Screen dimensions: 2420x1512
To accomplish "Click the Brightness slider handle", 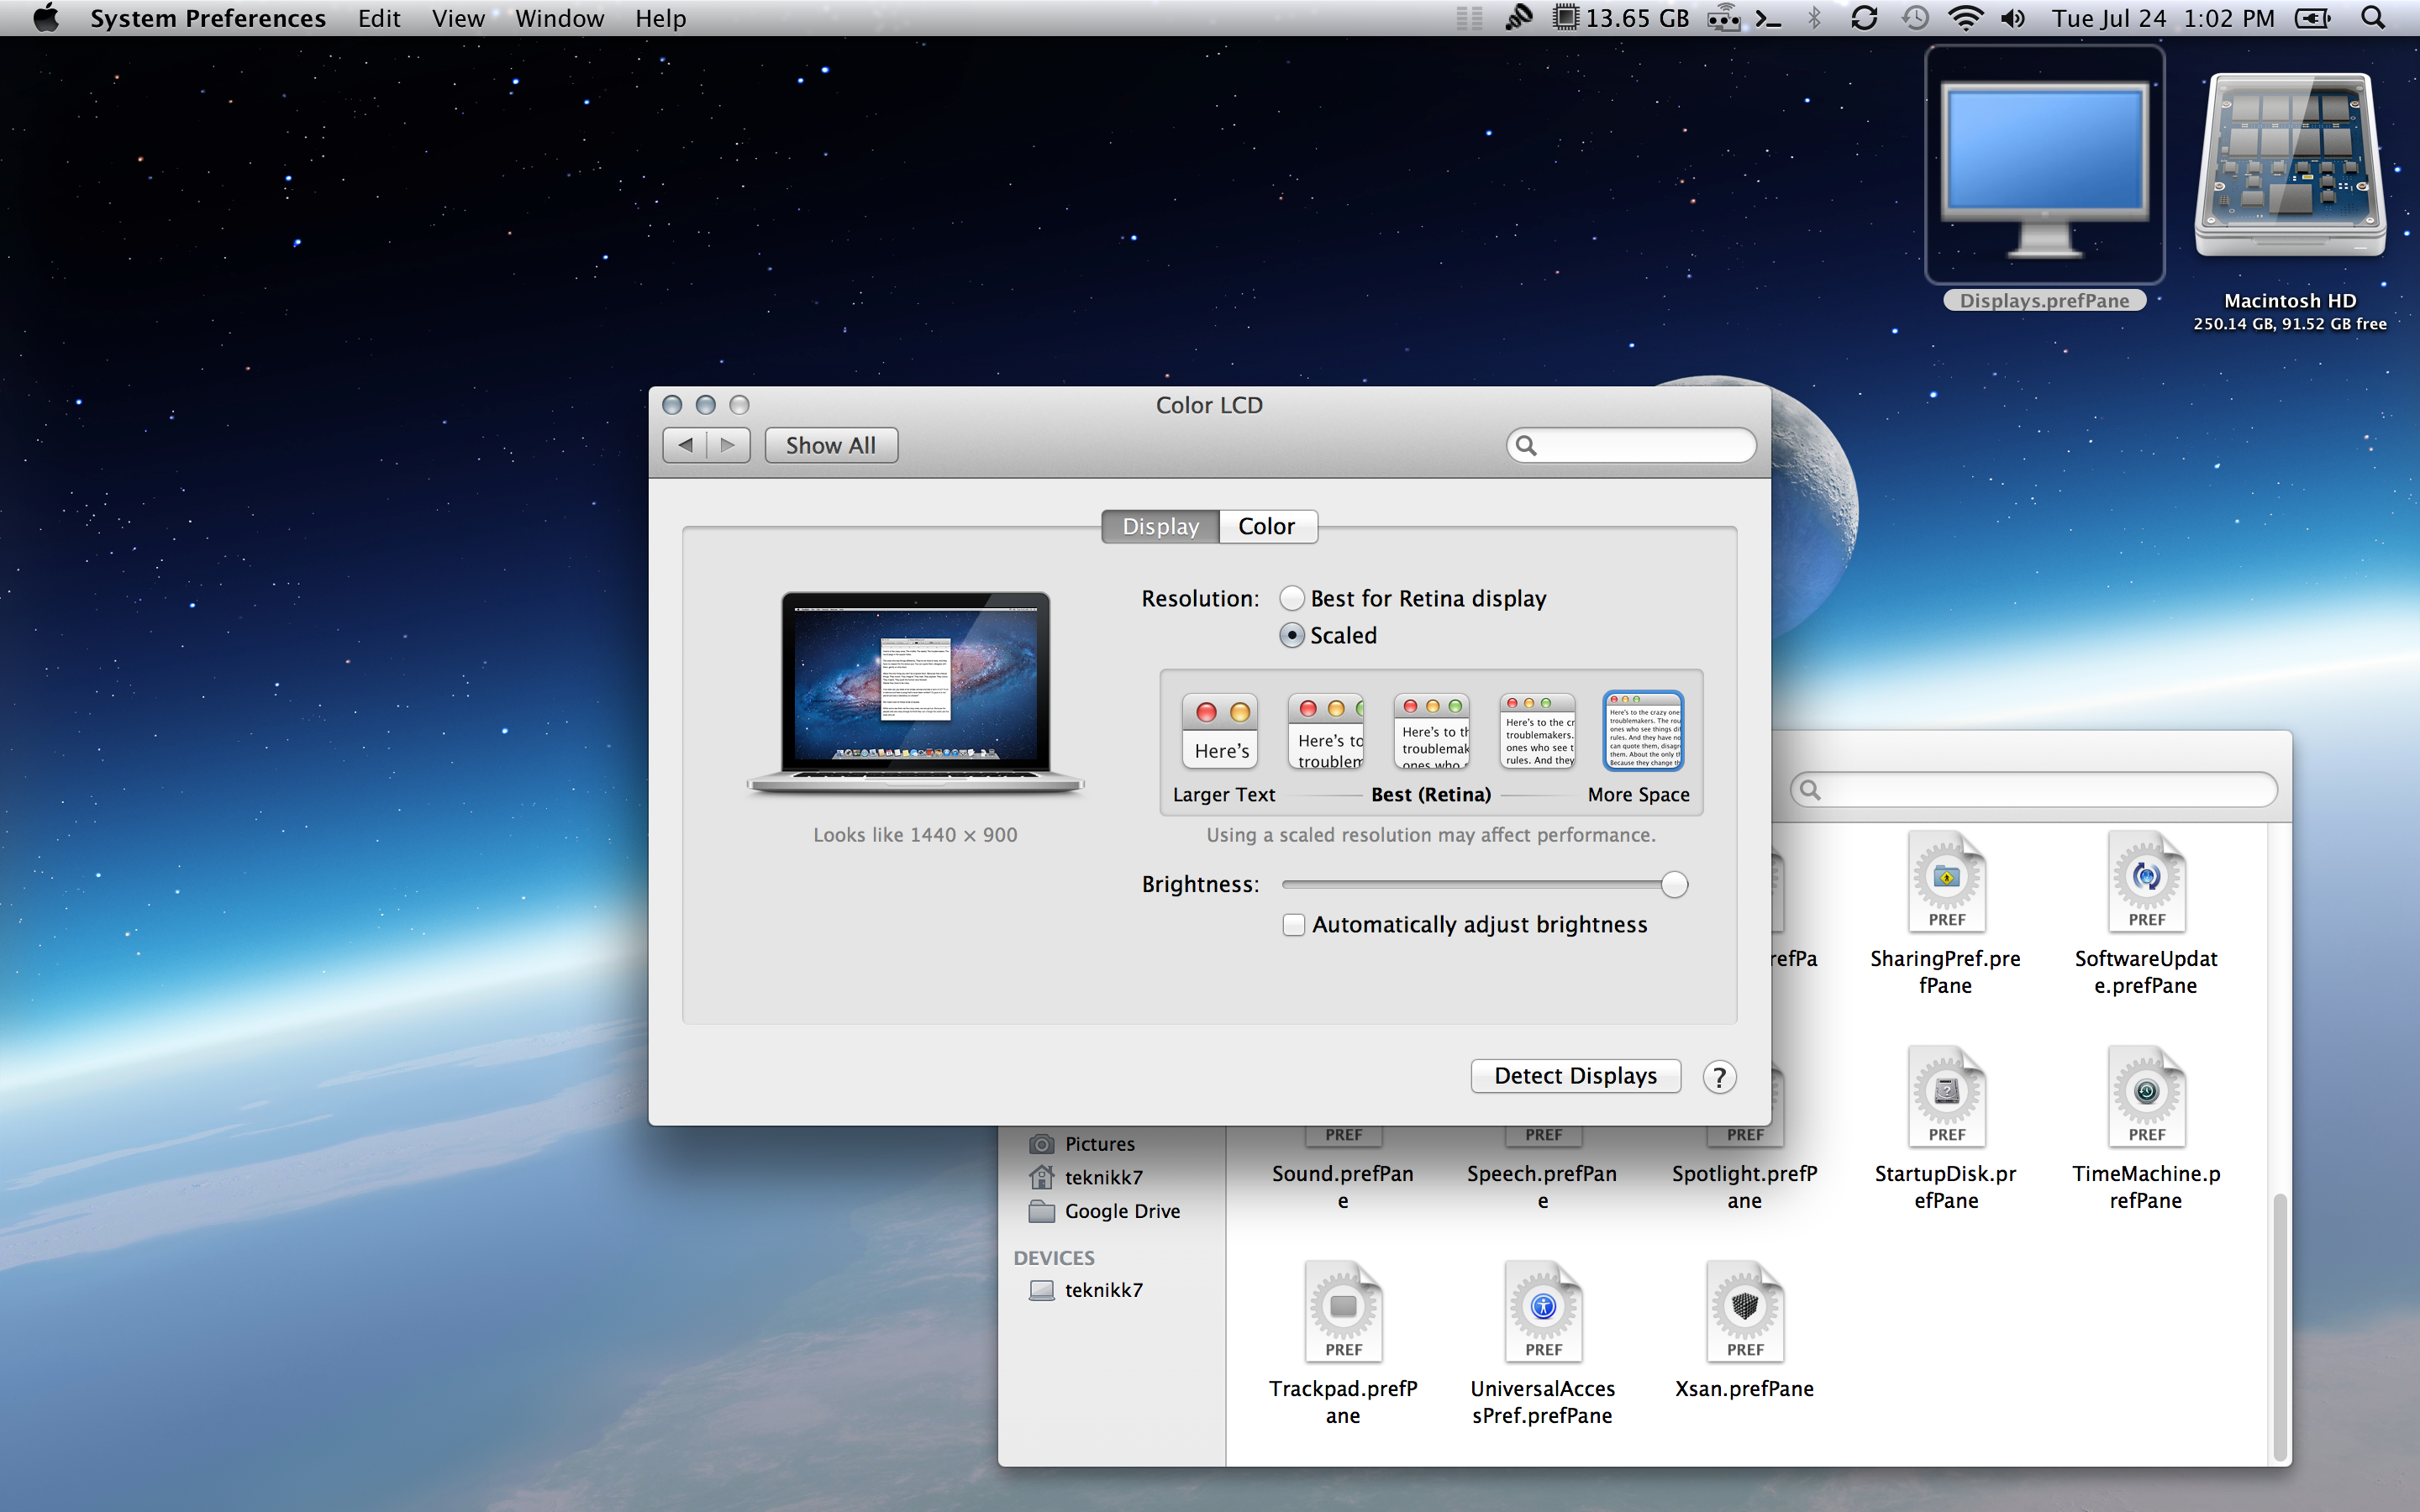I will pos(1674,884).
